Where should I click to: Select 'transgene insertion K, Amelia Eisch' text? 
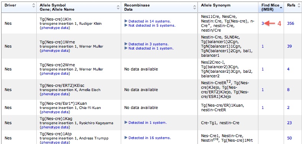[x=70, y=90]
